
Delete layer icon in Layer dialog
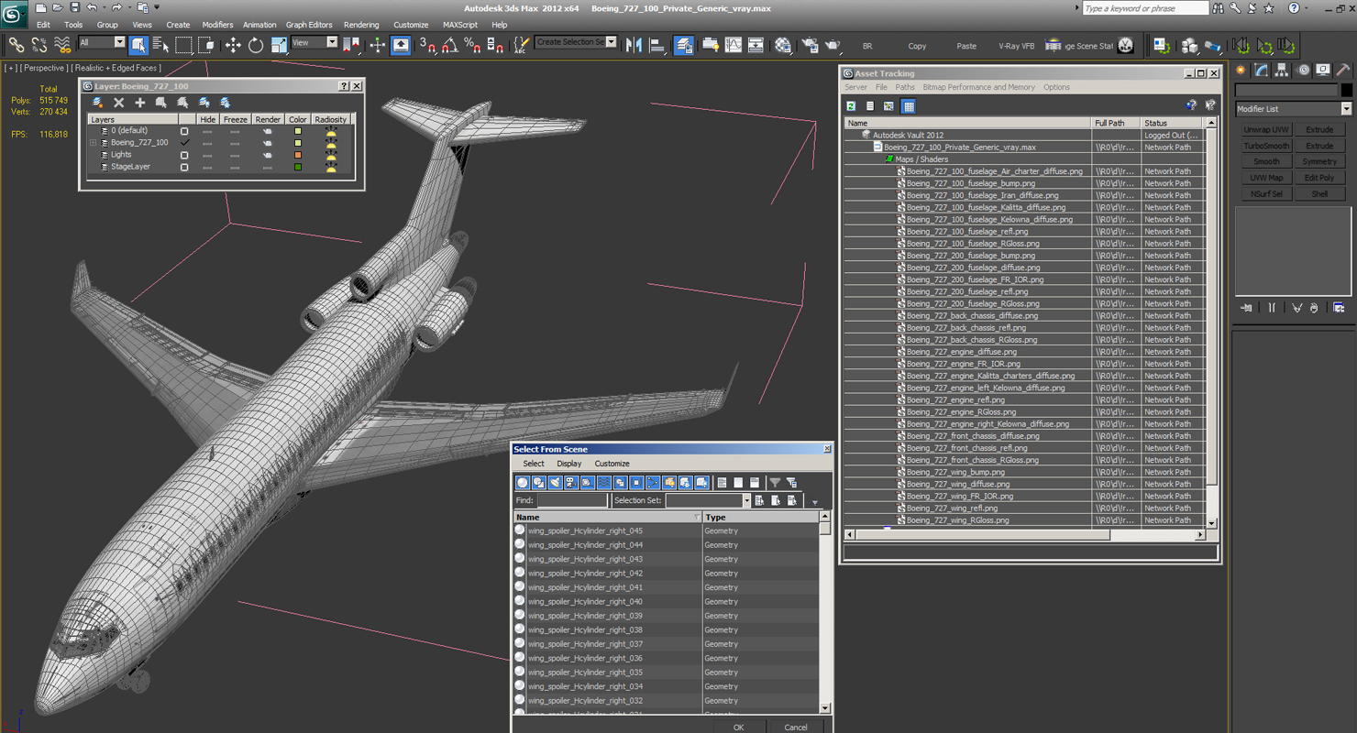click(118, 103)
